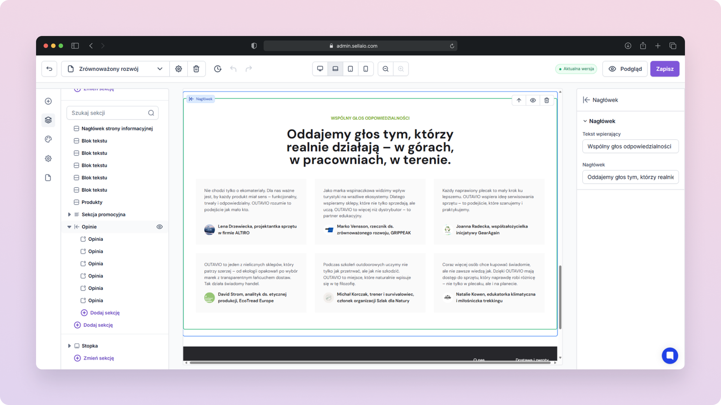Toggle visibility of the Opinie section in tree

click(x=160, y=227)
